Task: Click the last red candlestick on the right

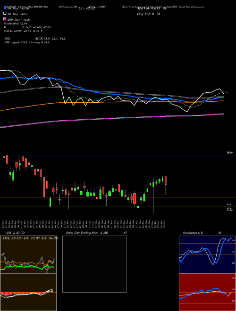Action: [x=166, y=180]
